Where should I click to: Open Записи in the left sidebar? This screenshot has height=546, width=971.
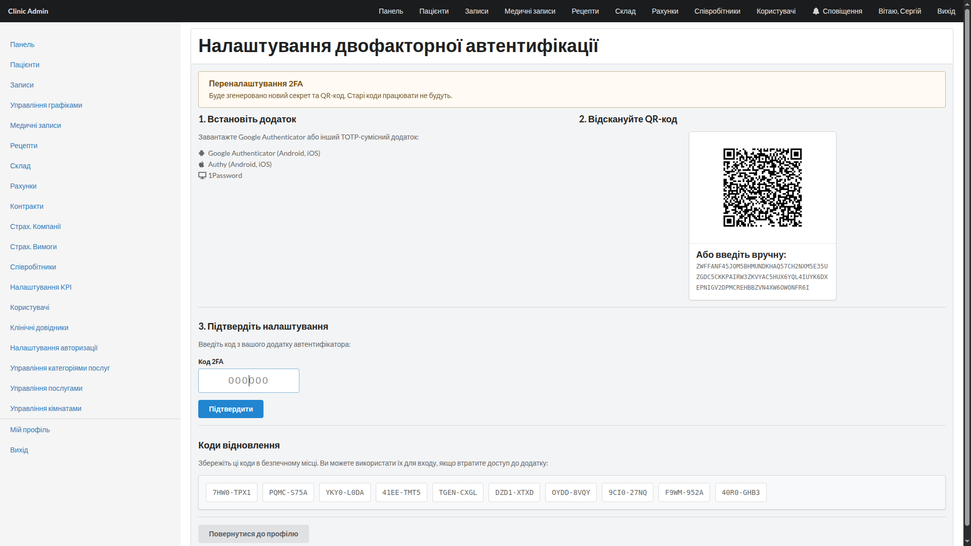click(x=22, y=85)
